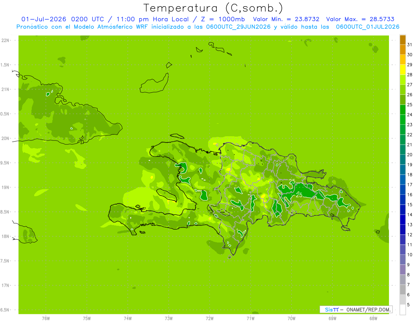This screenshot has width=419, height=323.
Task: Click the '68W' longitude label
Action: point(373,318)
